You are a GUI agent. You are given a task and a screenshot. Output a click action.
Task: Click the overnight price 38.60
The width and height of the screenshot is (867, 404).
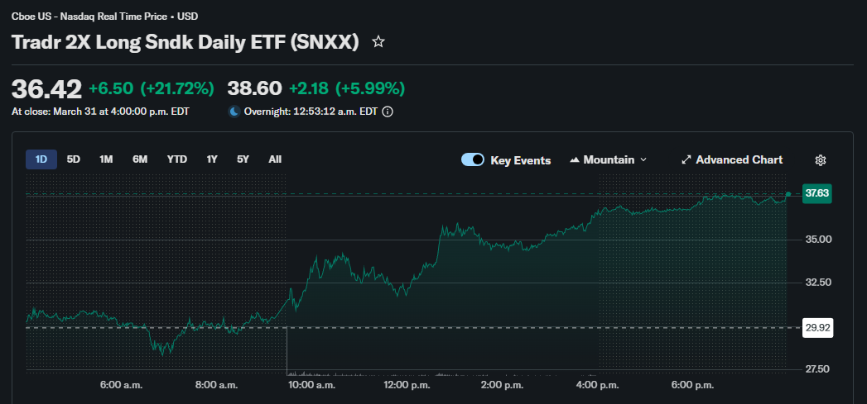(x=255, y=88)
